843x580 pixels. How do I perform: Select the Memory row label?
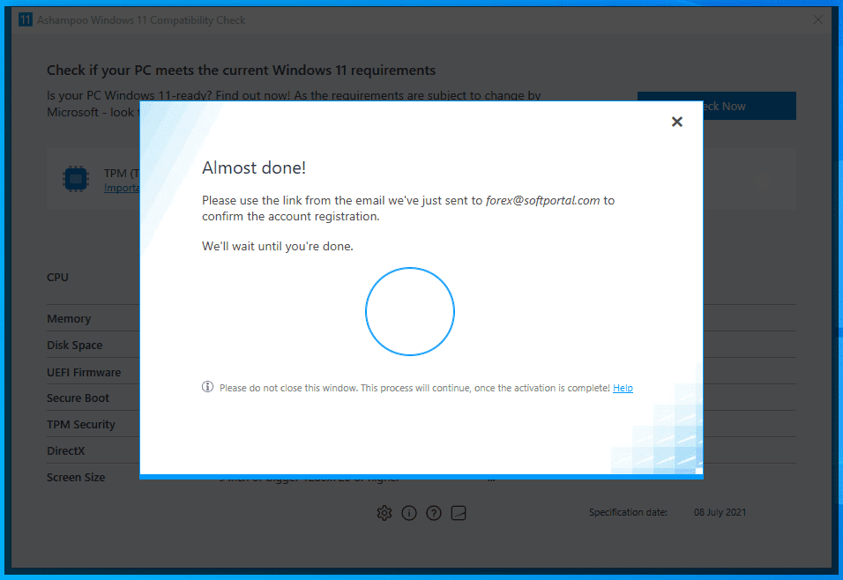pyautogui.click(x=69, y=319)
